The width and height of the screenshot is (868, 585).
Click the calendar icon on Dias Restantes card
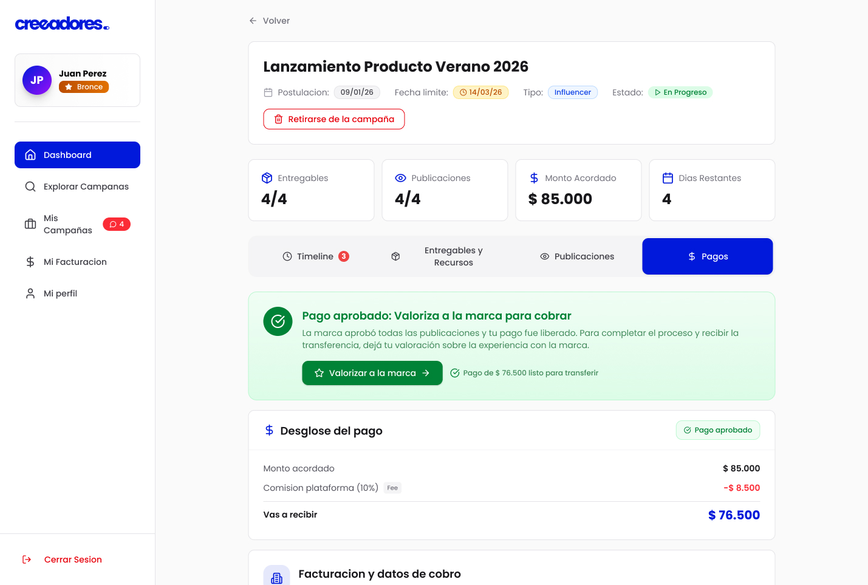click(668, 178)
